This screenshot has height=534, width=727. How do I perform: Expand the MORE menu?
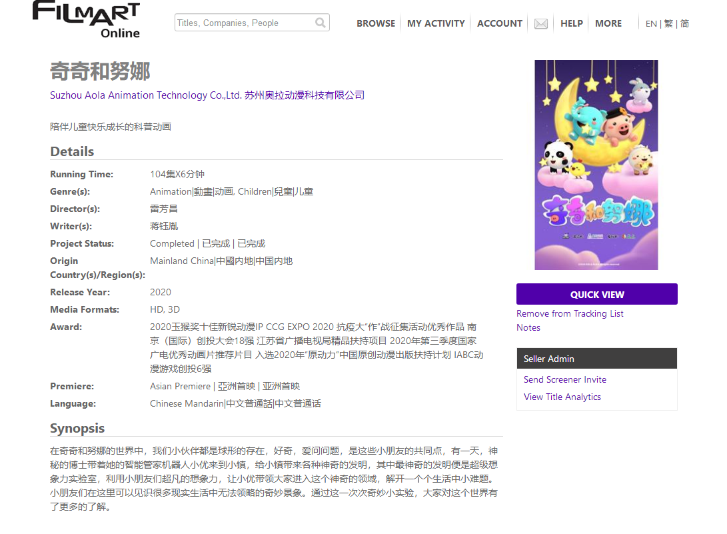point(608,23)
